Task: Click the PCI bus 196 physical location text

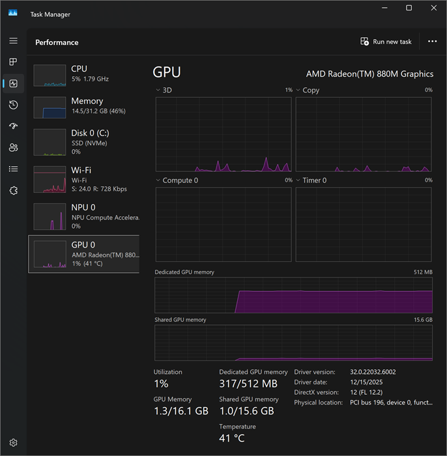Action: pyautogui.click(x=391, y=403)
